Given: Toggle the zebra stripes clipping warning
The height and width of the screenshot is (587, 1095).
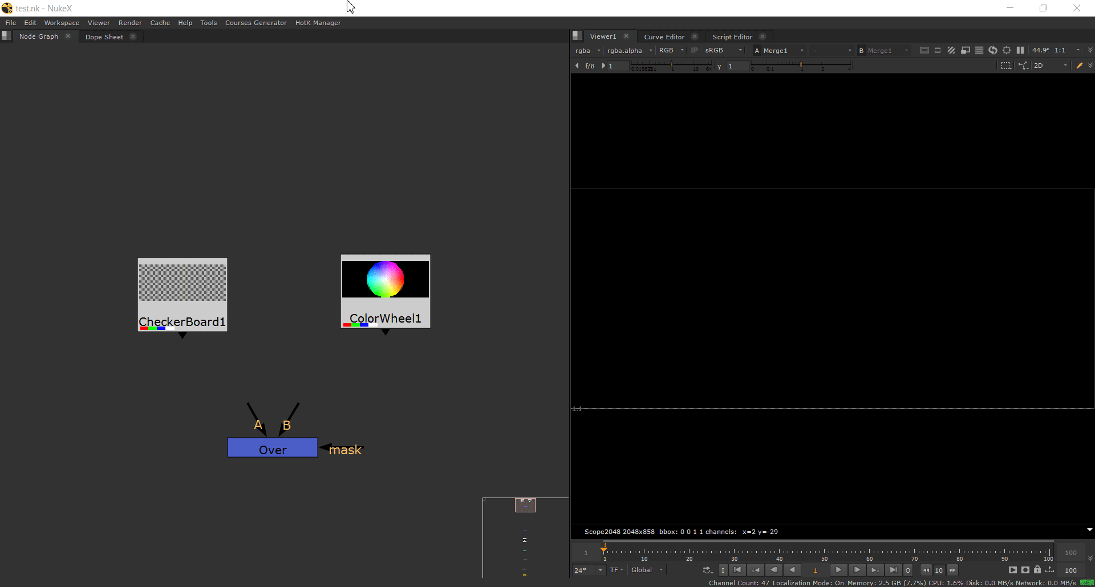Looking at the screenshot, I should click(x=951, y=50).
